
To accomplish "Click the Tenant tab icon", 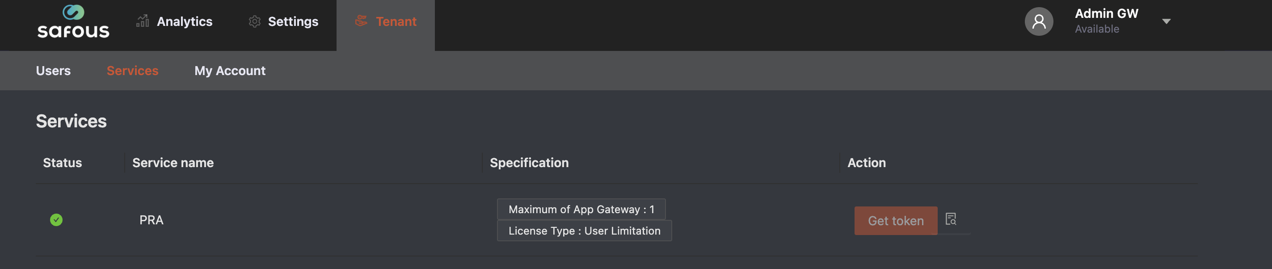I will pyautogui.click(x=362, y=21).
